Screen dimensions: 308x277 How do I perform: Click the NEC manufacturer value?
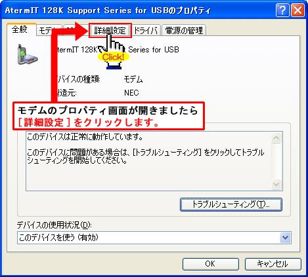131,93
